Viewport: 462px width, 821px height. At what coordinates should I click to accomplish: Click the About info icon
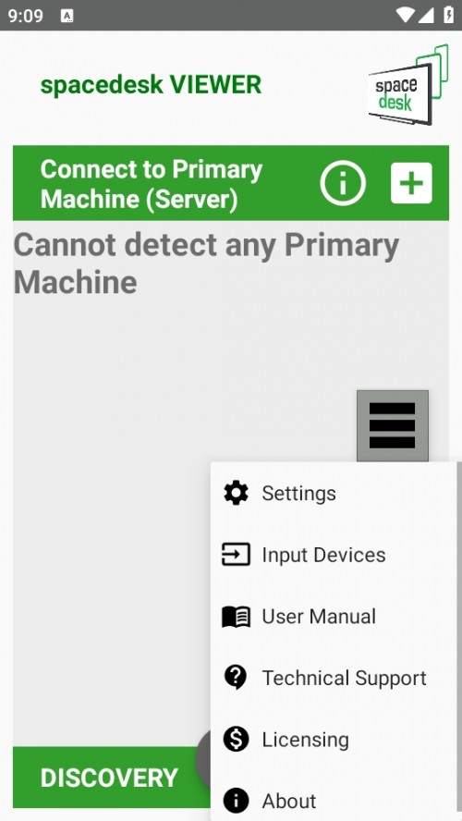[236, 801]
